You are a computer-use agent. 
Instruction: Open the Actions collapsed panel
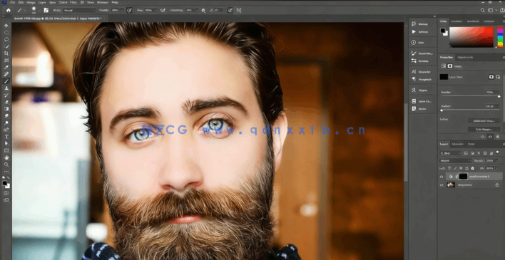tap(419, 32)
